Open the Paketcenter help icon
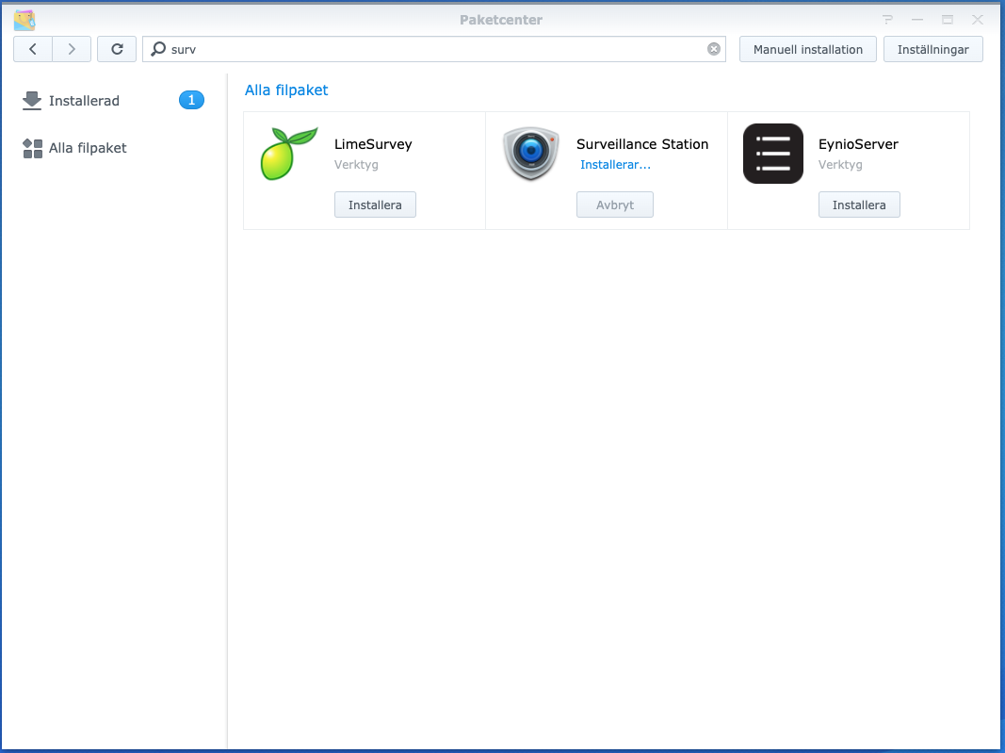Image resolution: width=1005 pixels, height=753 pixels. pyautogui.click(x=886, y=19)
